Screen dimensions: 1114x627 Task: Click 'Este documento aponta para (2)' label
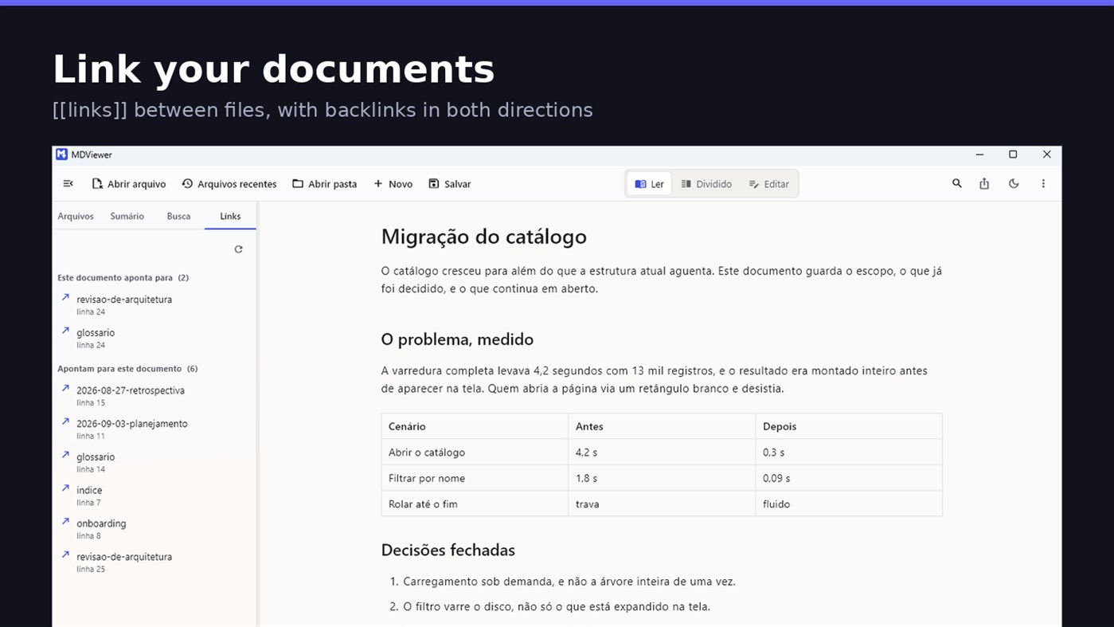point(123,278)
